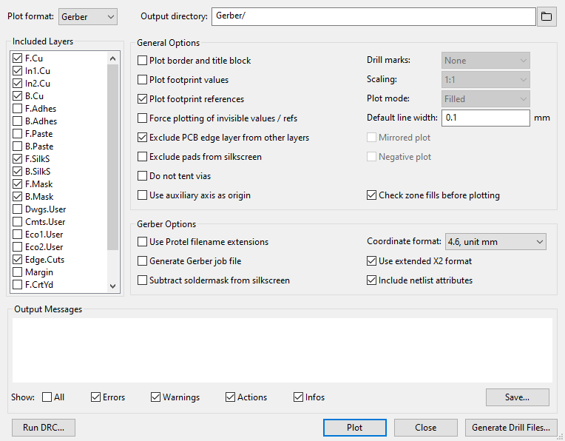565x441 pixels.
Task: Click the Included Layers scrollbar thumb
Action: pyautogui.click(x=113, y=157)
